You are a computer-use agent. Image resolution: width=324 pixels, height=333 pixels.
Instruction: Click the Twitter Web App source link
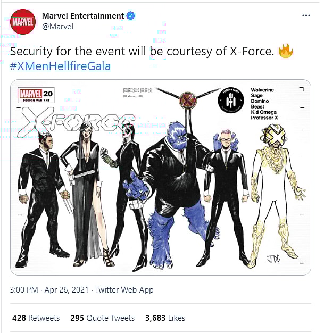pos(124,290)
